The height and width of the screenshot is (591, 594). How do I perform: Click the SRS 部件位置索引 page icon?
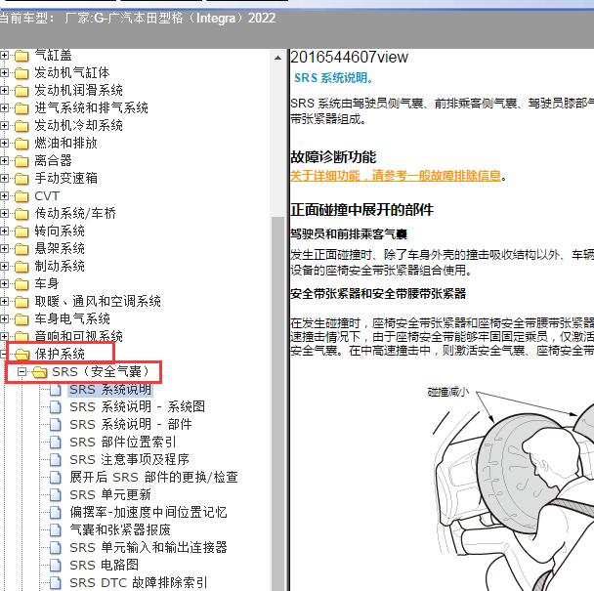[56, 443]
